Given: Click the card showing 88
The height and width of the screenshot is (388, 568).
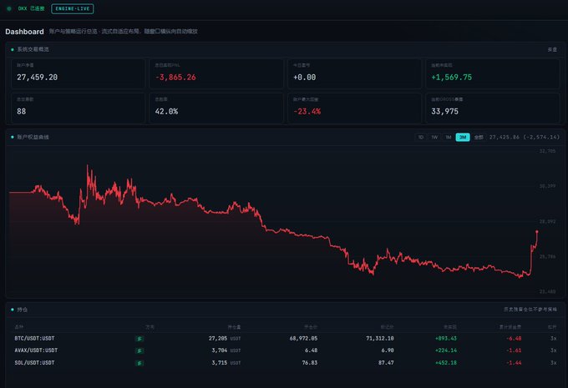Looking at the screenshot, I should click(x=78, y=108).
